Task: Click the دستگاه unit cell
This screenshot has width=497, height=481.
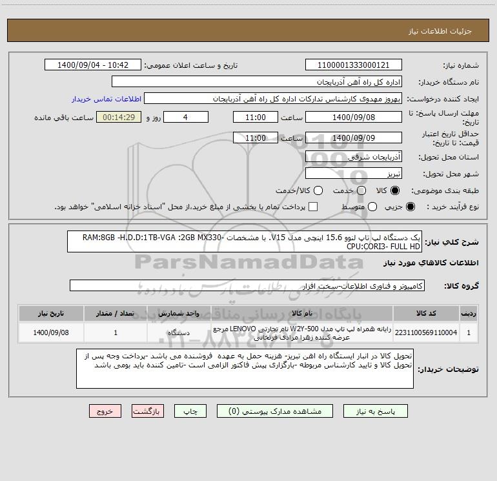Action: (x=179, y=333)
